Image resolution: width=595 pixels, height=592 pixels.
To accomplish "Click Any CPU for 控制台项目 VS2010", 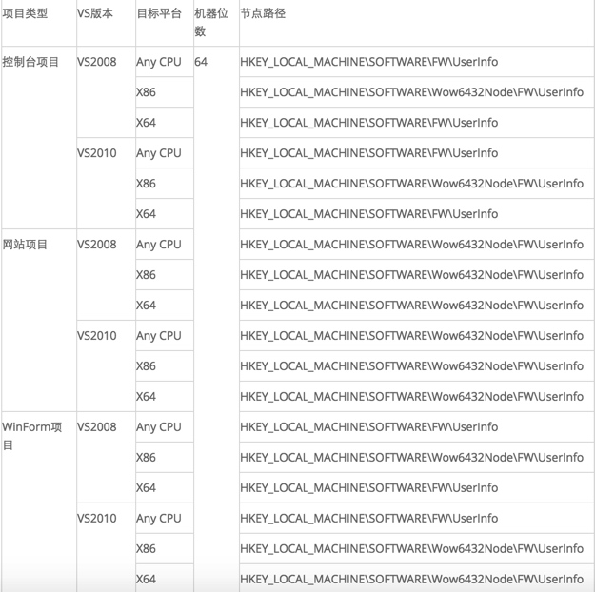I will point(165,153).
